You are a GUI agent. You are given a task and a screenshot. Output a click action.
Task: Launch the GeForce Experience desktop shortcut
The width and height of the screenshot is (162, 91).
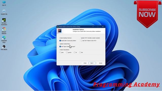(x=4, y=22)
